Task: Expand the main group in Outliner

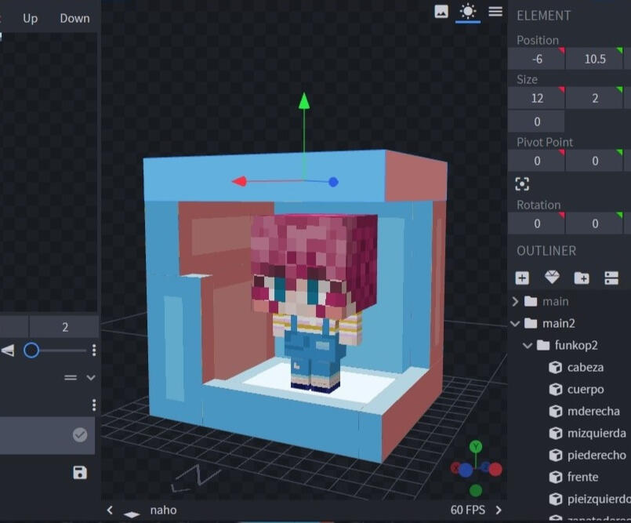Action: tap(515, 301)
